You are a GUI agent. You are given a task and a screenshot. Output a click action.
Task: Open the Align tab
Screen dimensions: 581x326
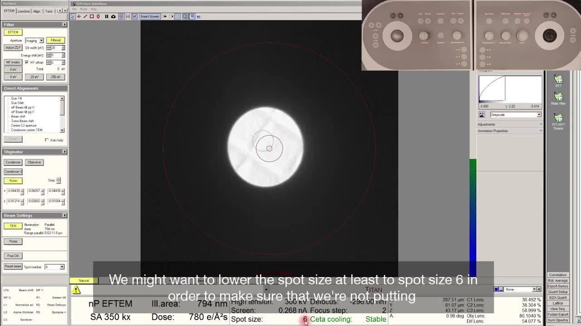[x=36, y=11]
